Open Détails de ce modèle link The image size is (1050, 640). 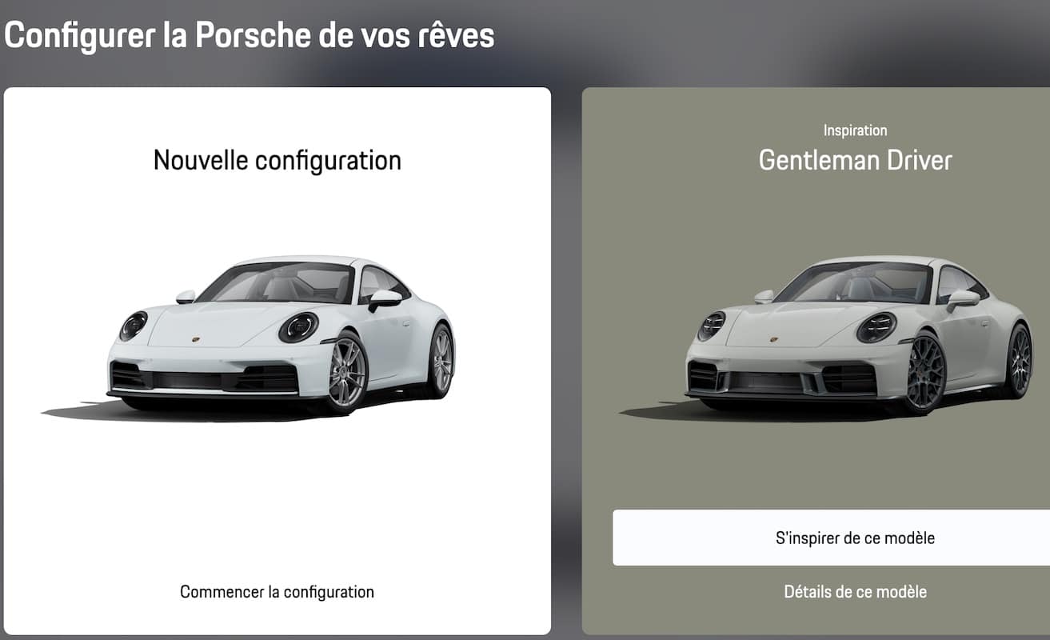tap(855, 592)
